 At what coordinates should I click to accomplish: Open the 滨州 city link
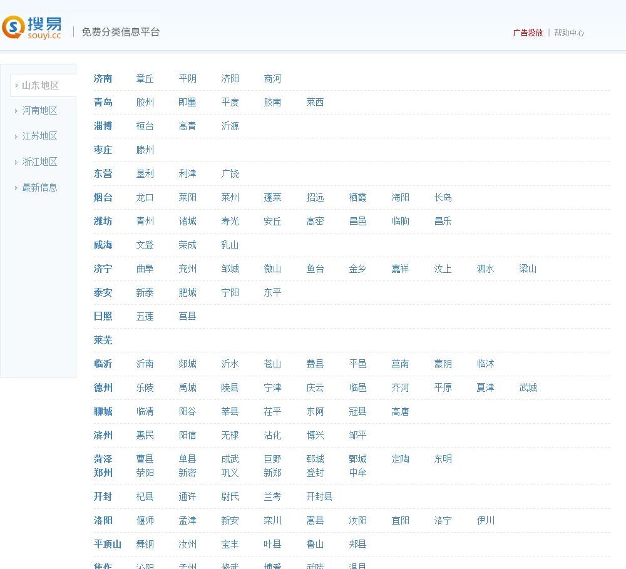(x=103, y=436)
